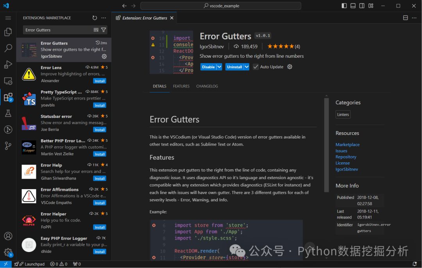Open notifications bell in status bar
The image size is (422, 268).
[x=415, y=264]
